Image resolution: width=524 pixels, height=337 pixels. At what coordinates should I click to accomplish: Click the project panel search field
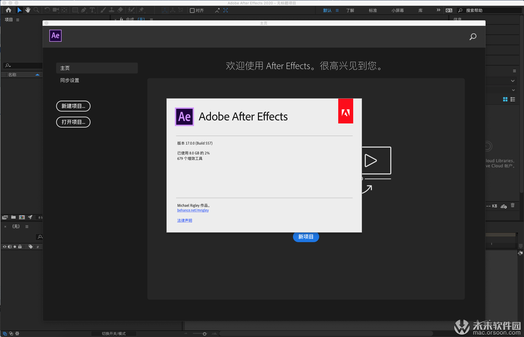coord(22,65)
